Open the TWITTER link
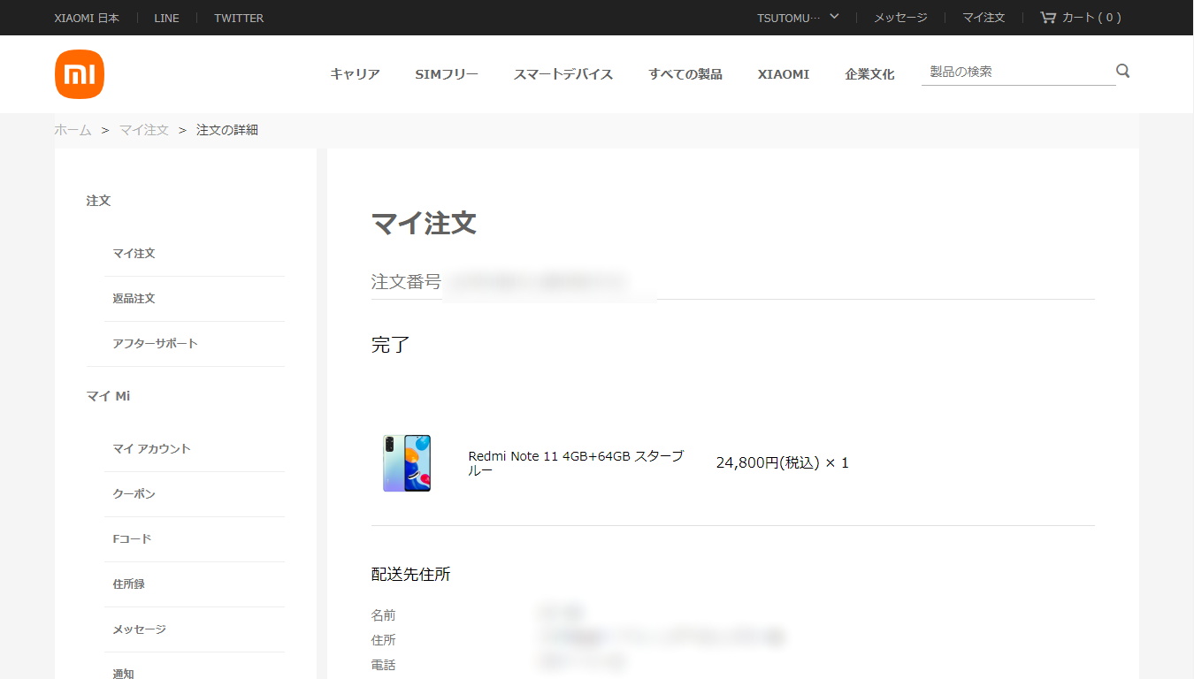This screenshot has height=679, width=1194. click(x=239, y=18)
